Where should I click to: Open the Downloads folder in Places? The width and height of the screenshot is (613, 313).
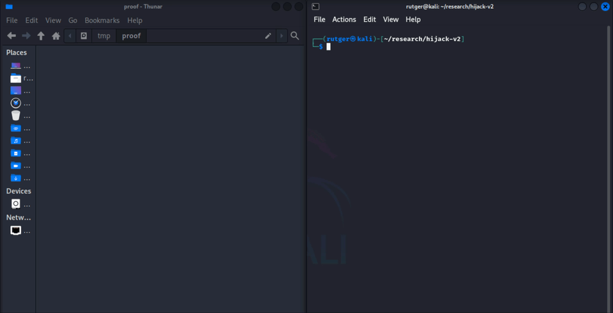pos(20,178)
